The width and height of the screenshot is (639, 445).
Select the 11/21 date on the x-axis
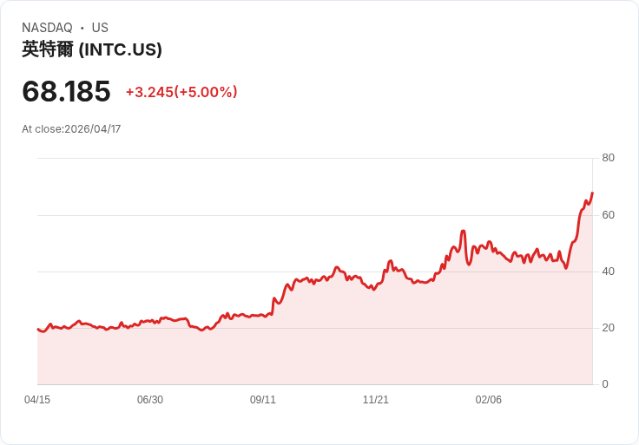click(x=376, y=400)
